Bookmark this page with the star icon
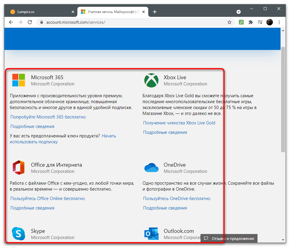 click(229, 22)
